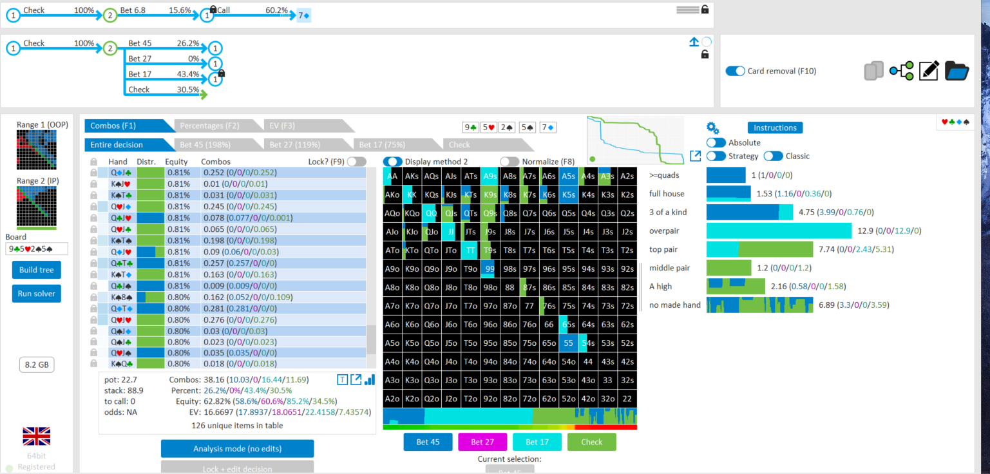The image size is (990, 474).
Task: Click the bar chart icon in summary box
Action: (x=370, y=380)
